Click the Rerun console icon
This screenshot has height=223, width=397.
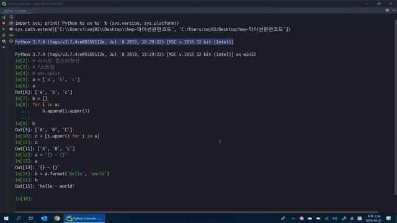click(x=4, y=17)
